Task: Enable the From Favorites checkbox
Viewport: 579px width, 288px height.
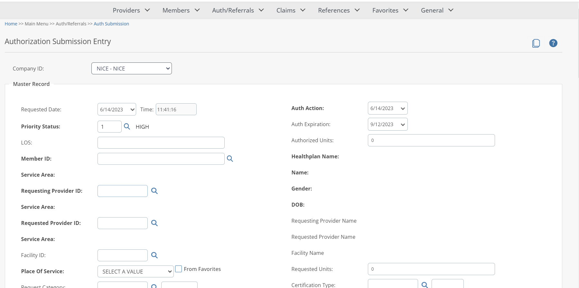Action: 179,269
